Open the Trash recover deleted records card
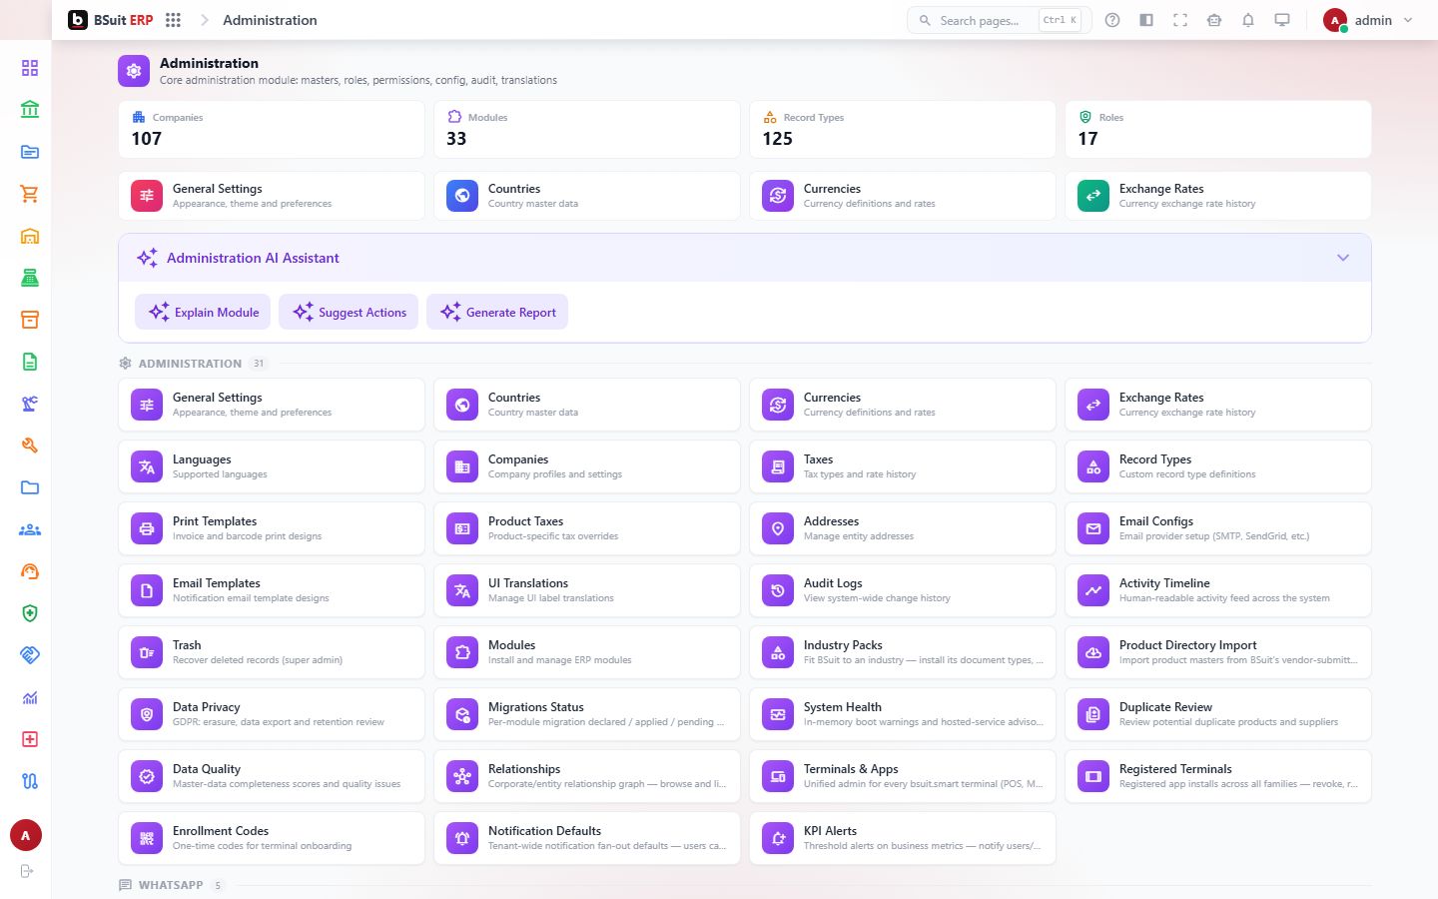This screenshot has height=899, width=1438. coord(272,652)
